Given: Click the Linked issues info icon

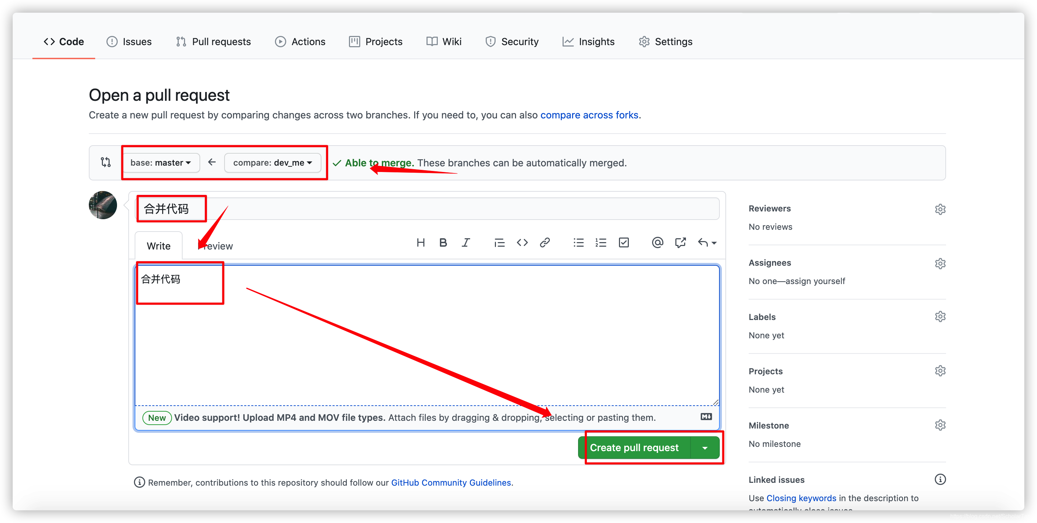Looking at the screenshot, I should click(940, 480).
